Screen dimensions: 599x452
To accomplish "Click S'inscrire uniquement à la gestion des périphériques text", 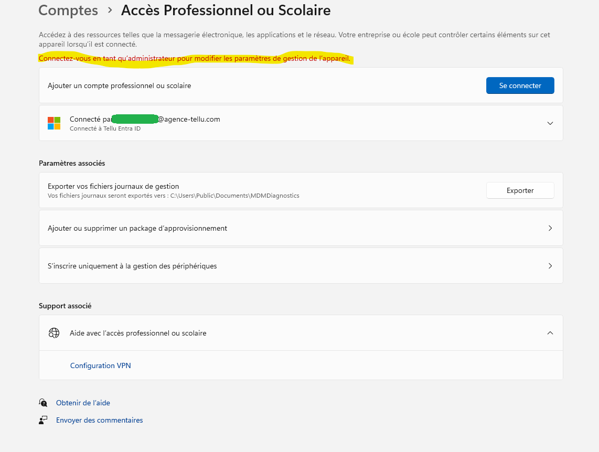I will (x=132, y=266).
